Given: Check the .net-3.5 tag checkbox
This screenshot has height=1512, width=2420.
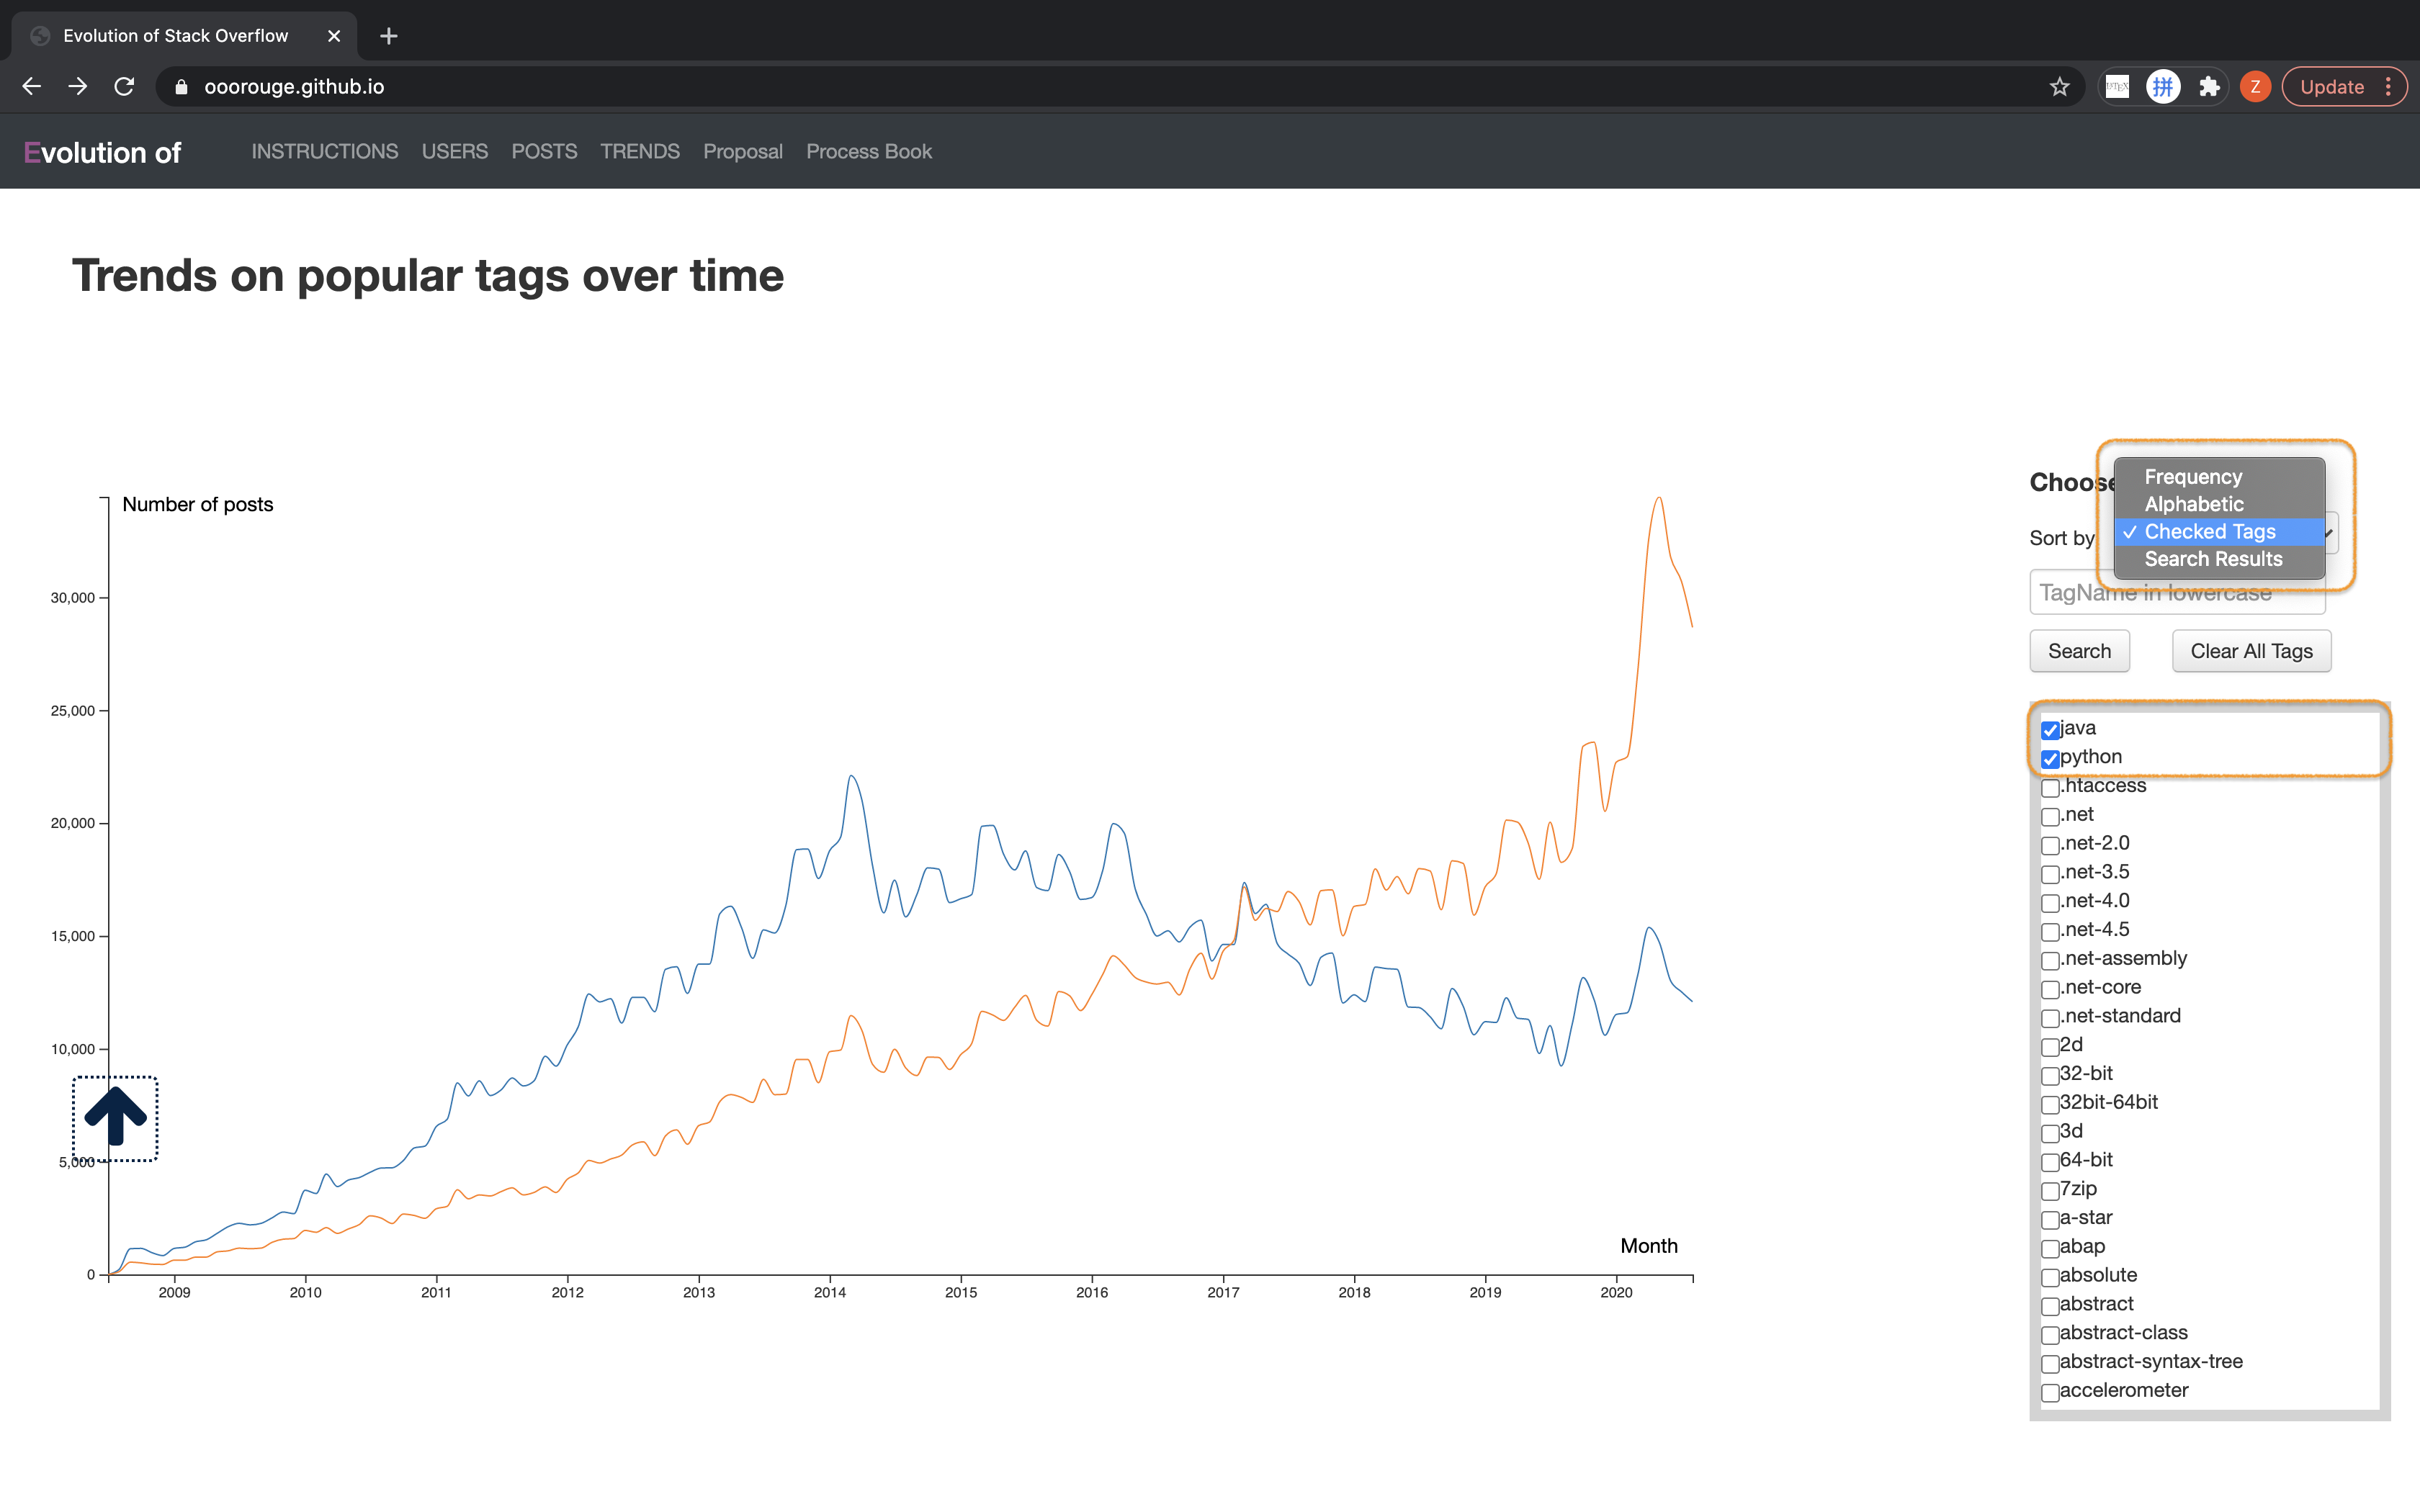Looking at the screenshot, I should click(2050, 874).
